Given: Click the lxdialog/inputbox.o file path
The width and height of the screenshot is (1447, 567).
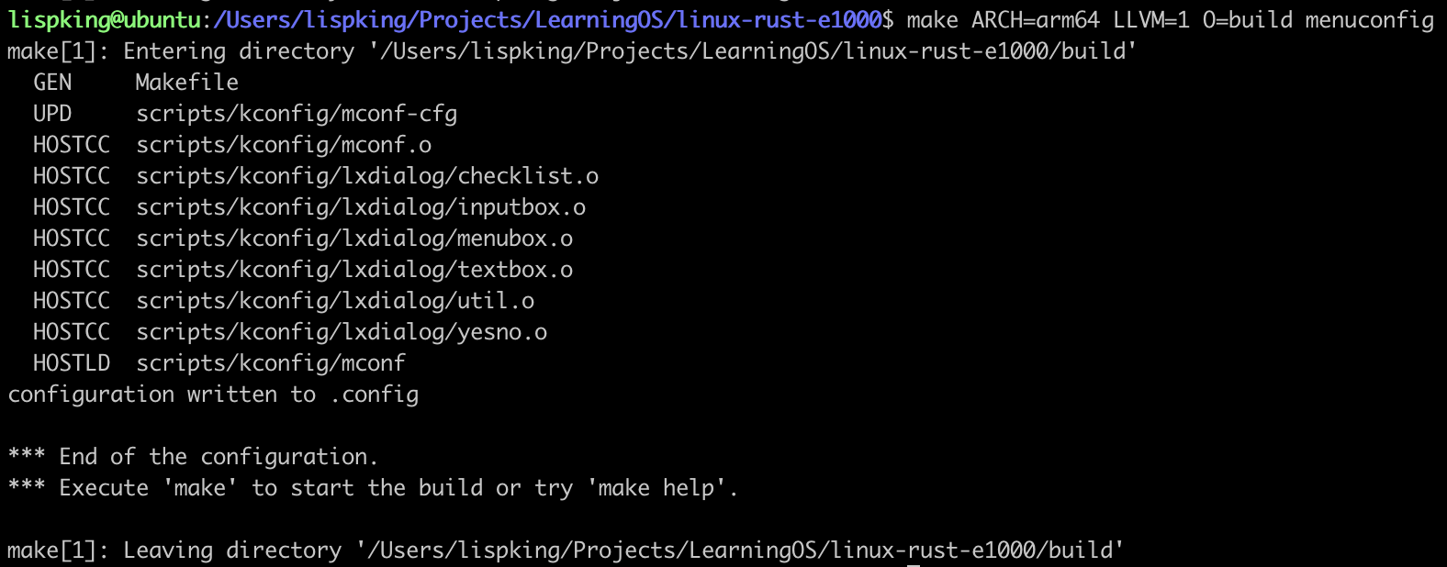Looking at the screenshot, I should pyautogui.click(x=361, y=207).
